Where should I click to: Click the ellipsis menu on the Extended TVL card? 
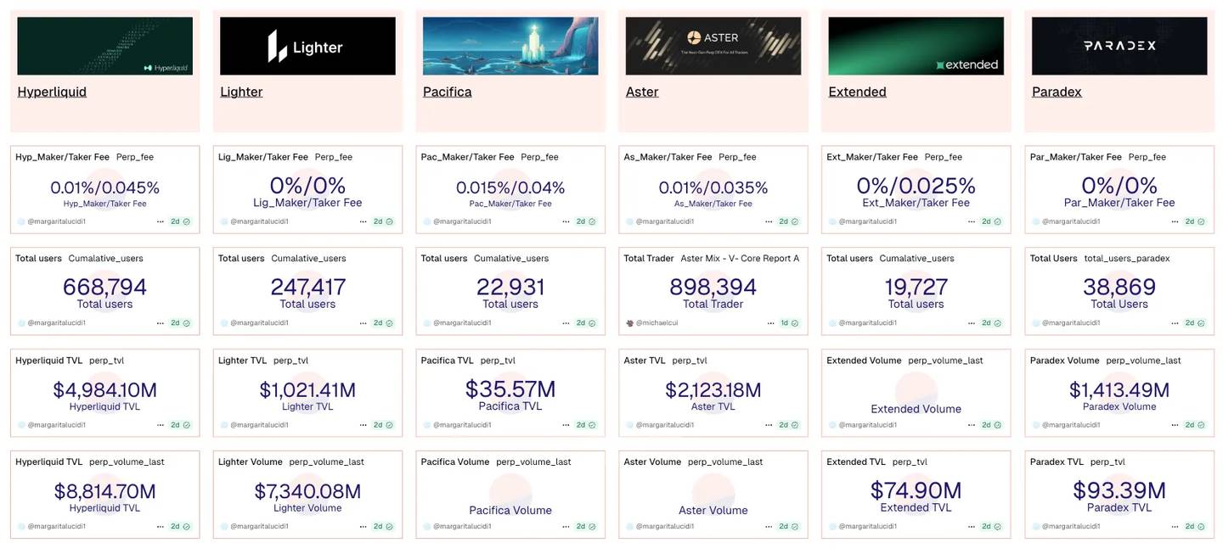tap(971, 526)
